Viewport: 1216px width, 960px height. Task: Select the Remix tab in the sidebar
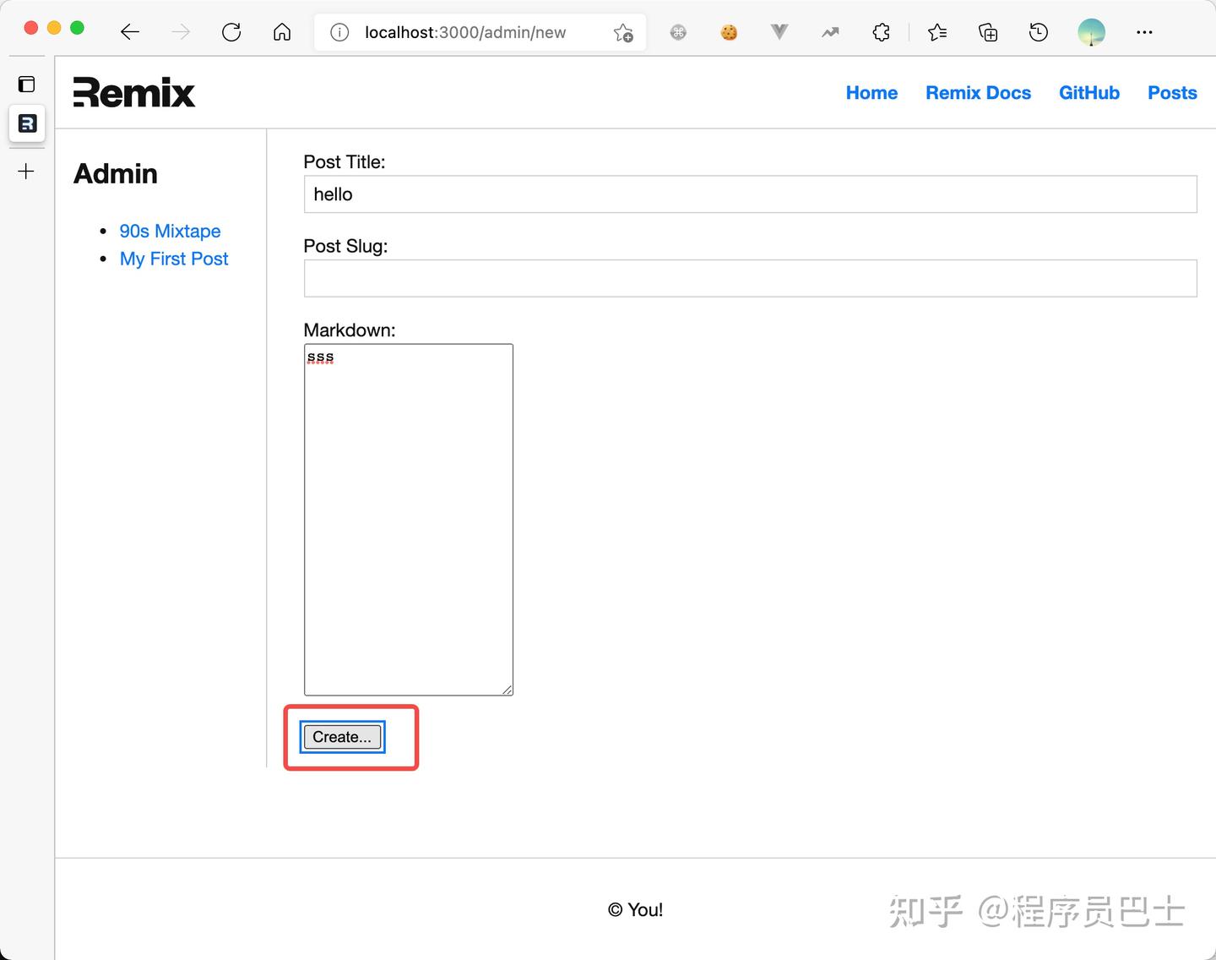pos(26,123)
